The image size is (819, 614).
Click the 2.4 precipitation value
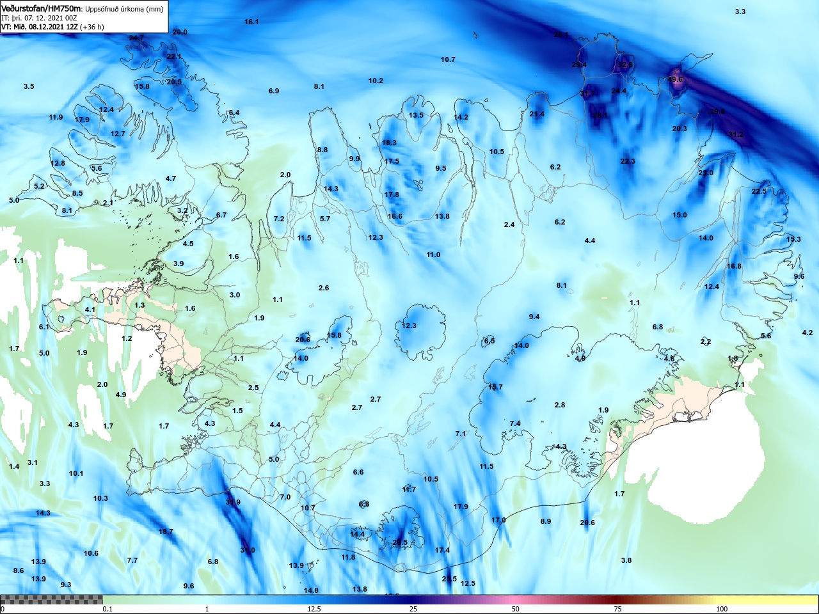point(509,225)
